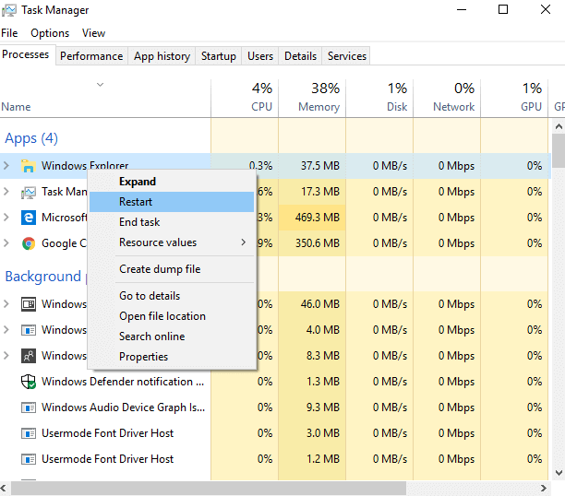Sort by the GPU column header
This screenshot has height=496, width=565.
(514, 98)
